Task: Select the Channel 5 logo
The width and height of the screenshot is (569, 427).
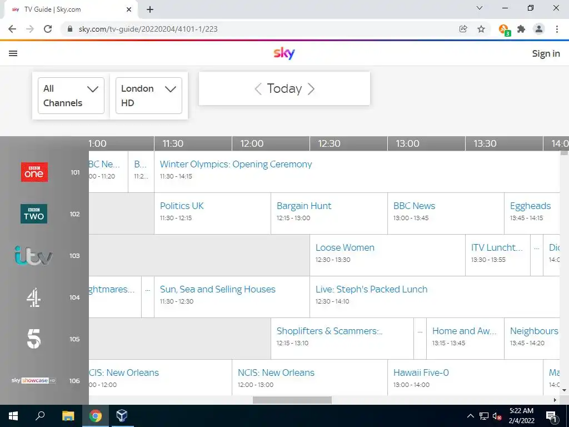Action: [34, 339]
